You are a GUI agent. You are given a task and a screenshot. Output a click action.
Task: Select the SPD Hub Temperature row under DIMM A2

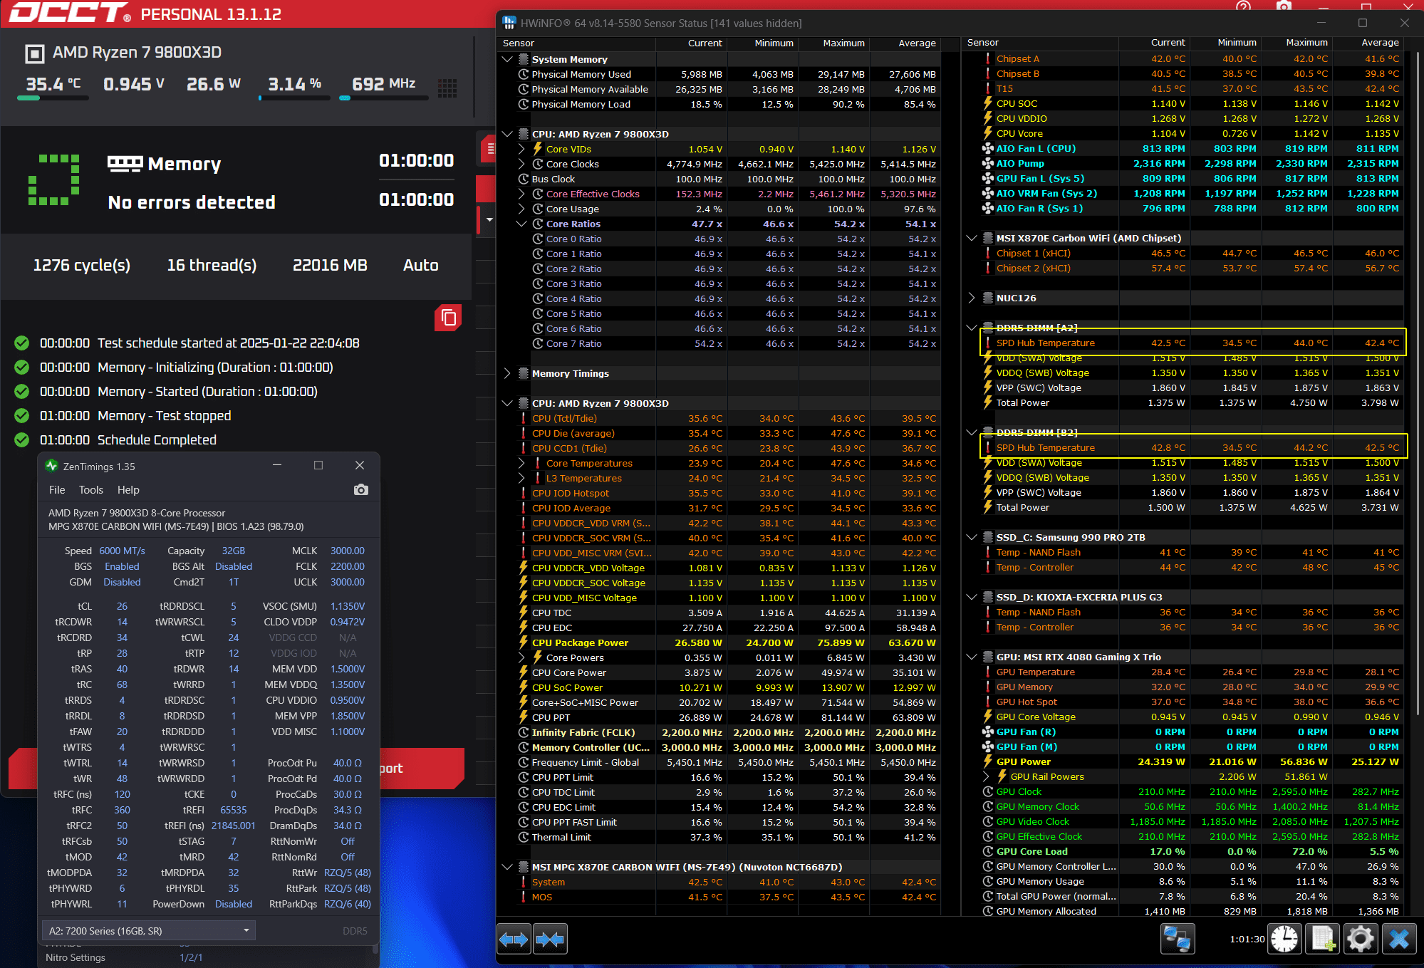(x=1045, y=343)
